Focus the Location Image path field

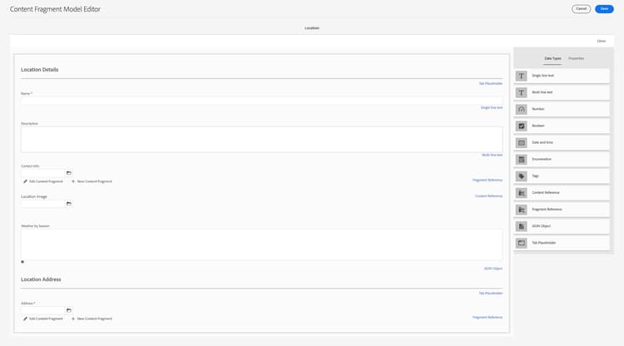43,204
